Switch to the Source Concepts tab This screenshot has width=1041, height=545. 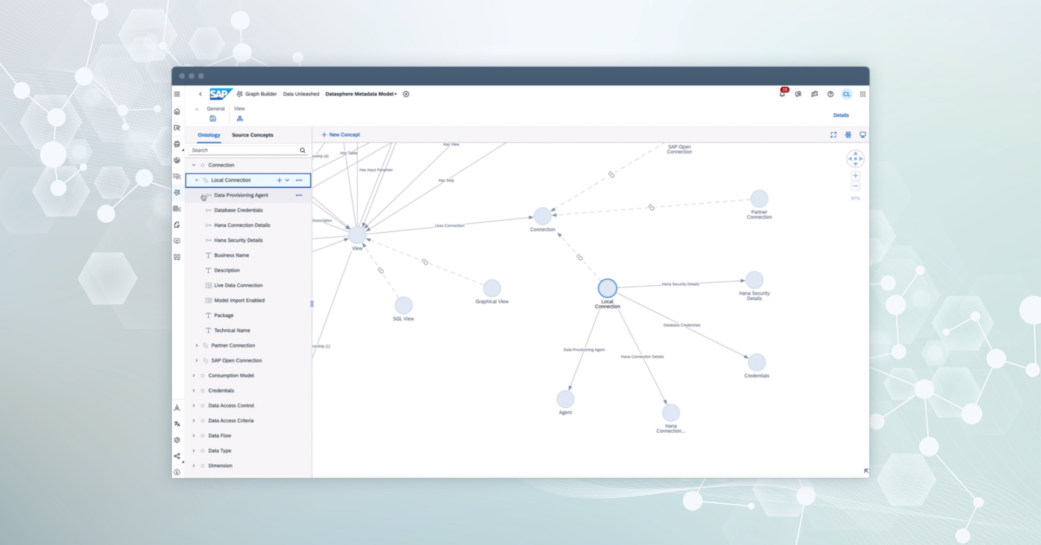253,135
